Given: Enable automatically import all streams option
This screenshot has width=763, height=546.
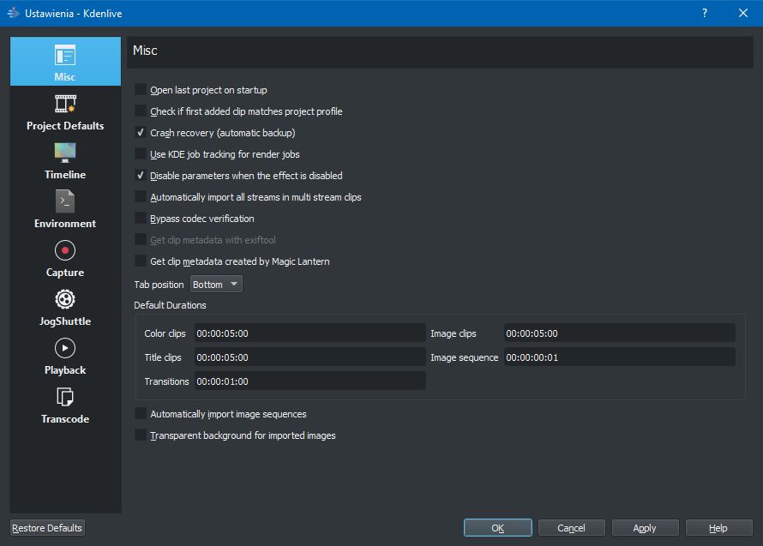Looking at the screenshot, I should point(141,196).
